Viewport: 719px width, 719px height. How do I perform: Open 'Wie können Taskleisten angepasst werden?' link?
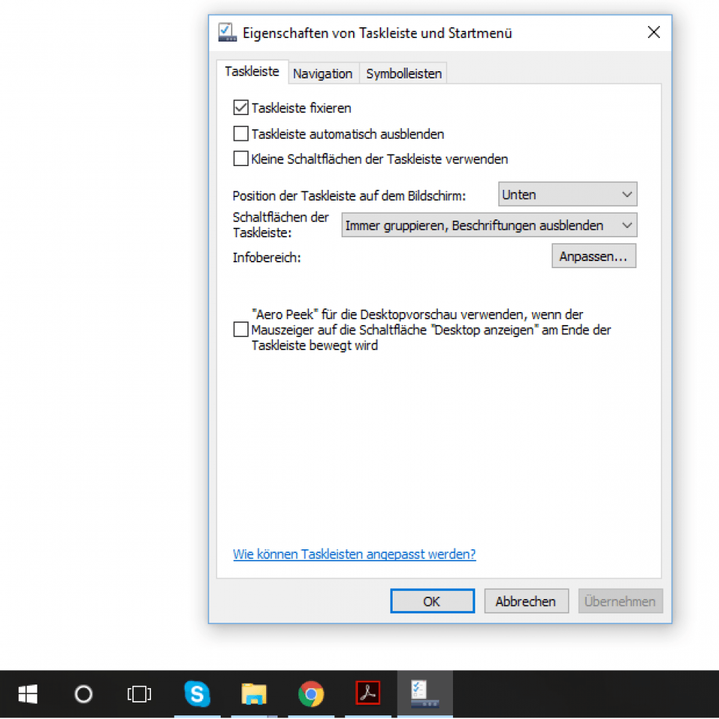[x=354, y=554]
